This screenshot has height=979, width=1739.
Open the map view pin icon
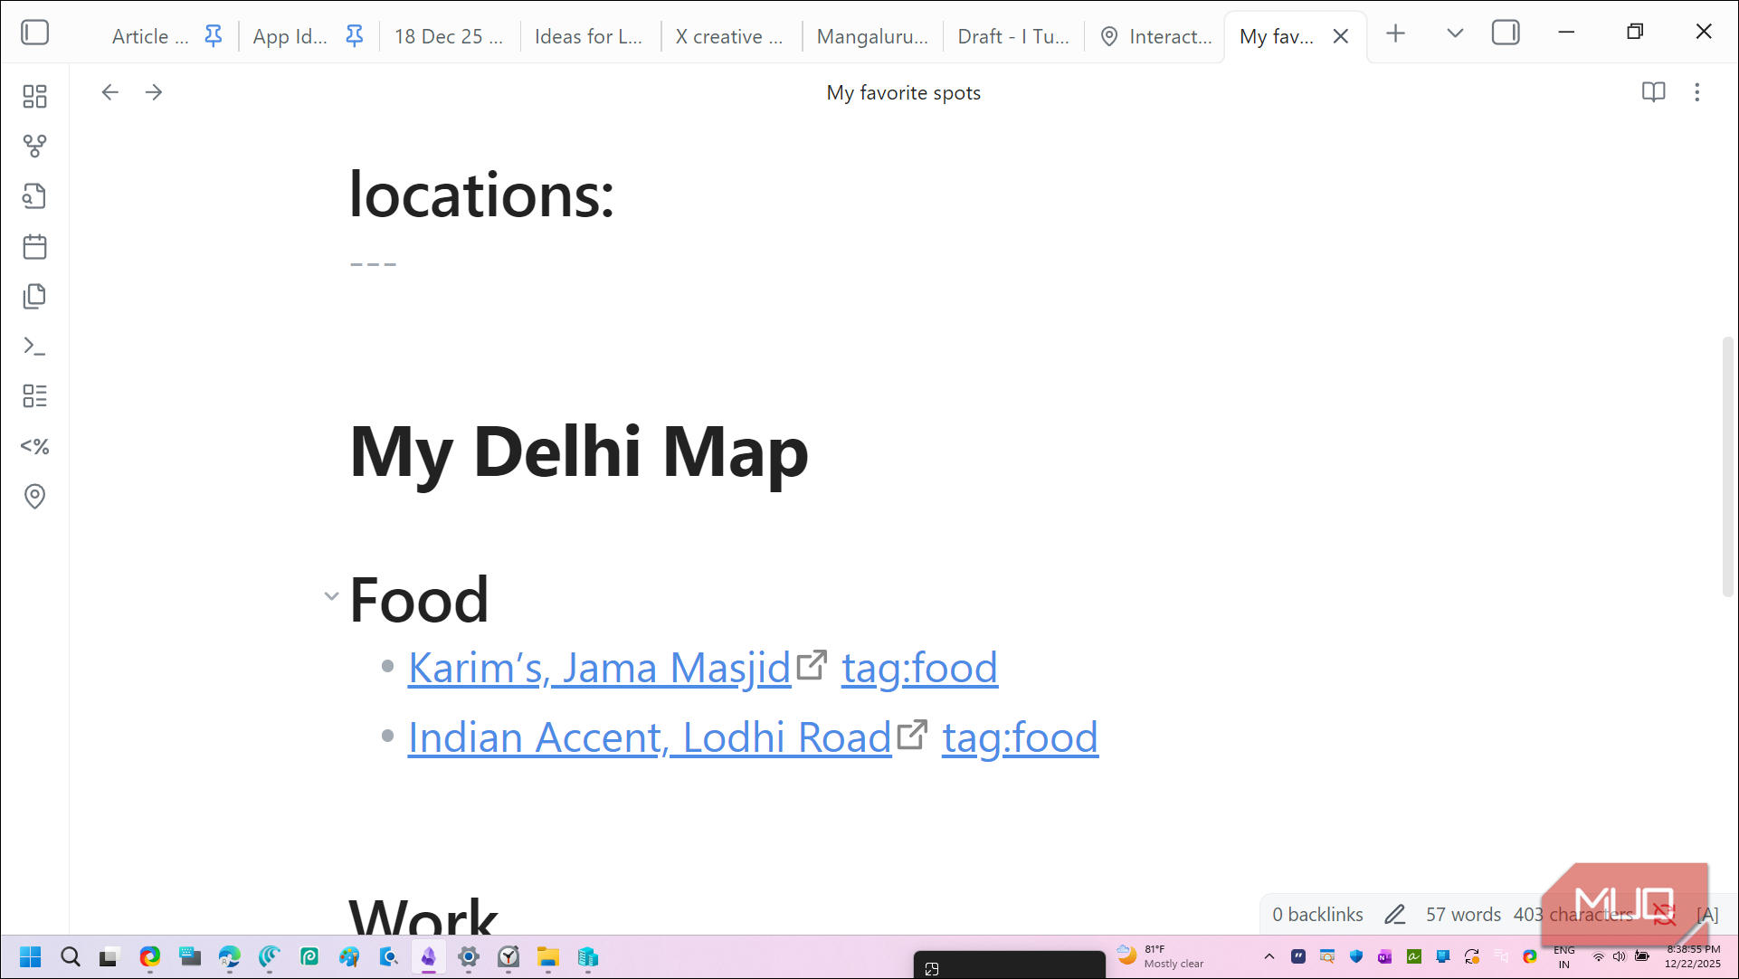coord(34,496)
